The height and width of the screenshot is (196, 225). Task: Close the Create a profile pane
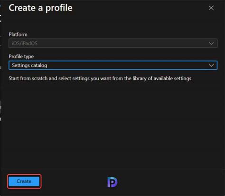coord(211,8)
